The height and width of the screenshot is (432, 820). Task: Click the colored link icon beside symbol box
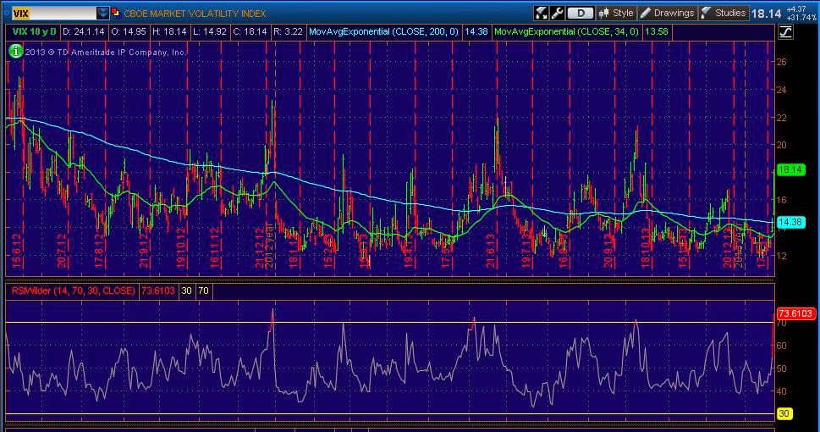116,13
